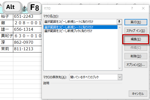Close the マクロ dialog with the X
The image size is (150, 100).
(143, 8)
